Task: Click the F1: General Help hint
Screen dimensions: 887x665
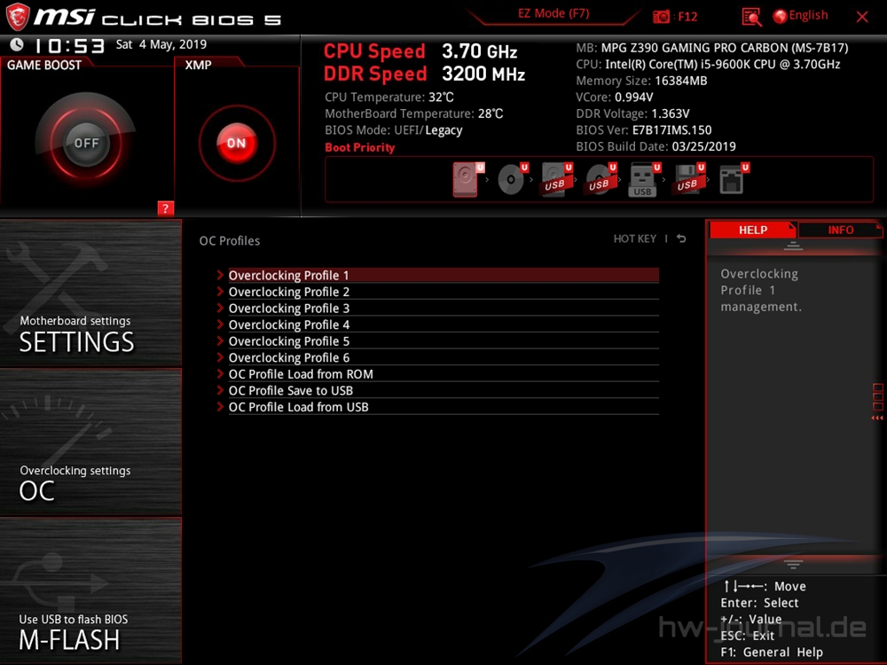Action: point(772,652)
